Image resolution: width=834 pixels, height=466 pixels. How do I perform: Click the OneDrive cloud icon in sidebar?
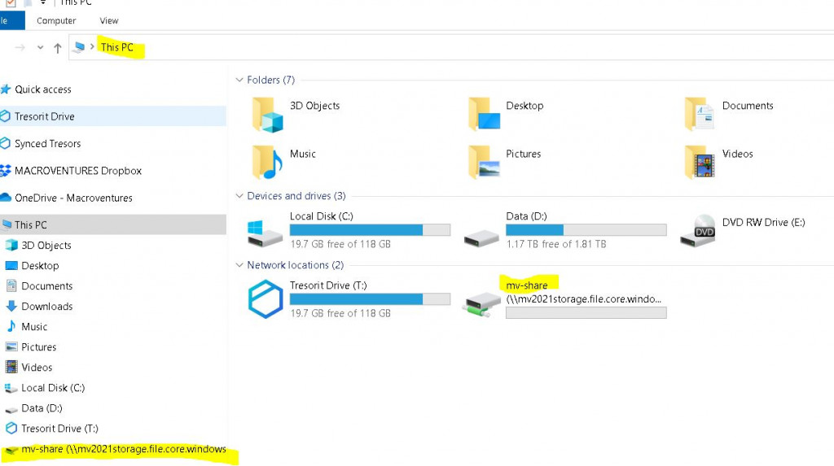(x=6, y=197)
